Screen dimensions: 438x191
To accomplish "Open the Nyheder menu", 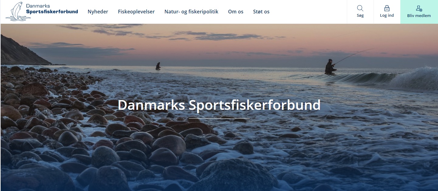I will pyautogui.click(x=98, y=12).
